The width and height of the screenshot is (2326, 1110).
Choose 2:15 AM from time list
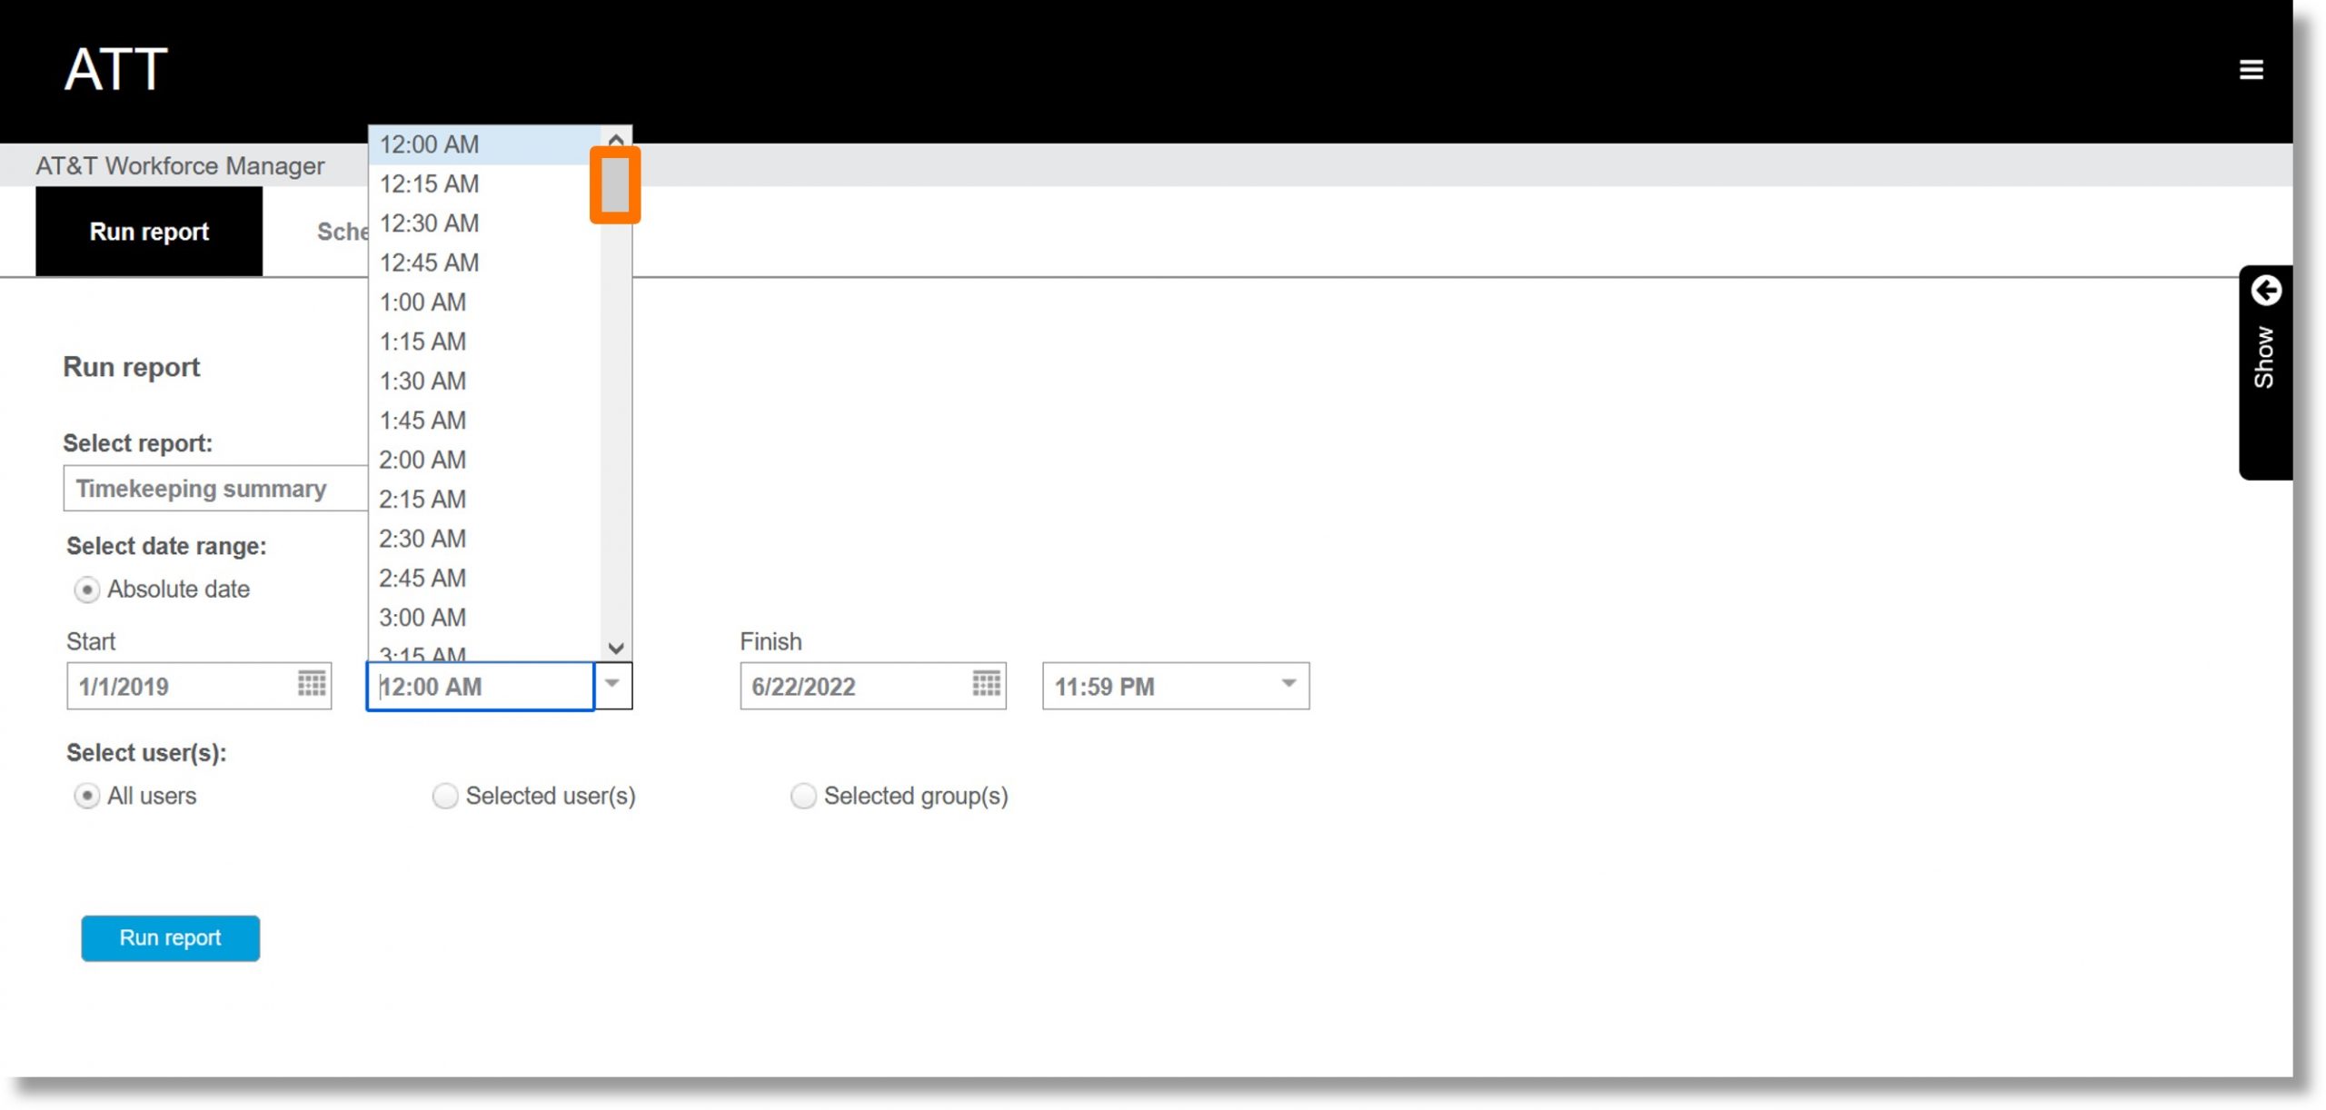[484, 500]
